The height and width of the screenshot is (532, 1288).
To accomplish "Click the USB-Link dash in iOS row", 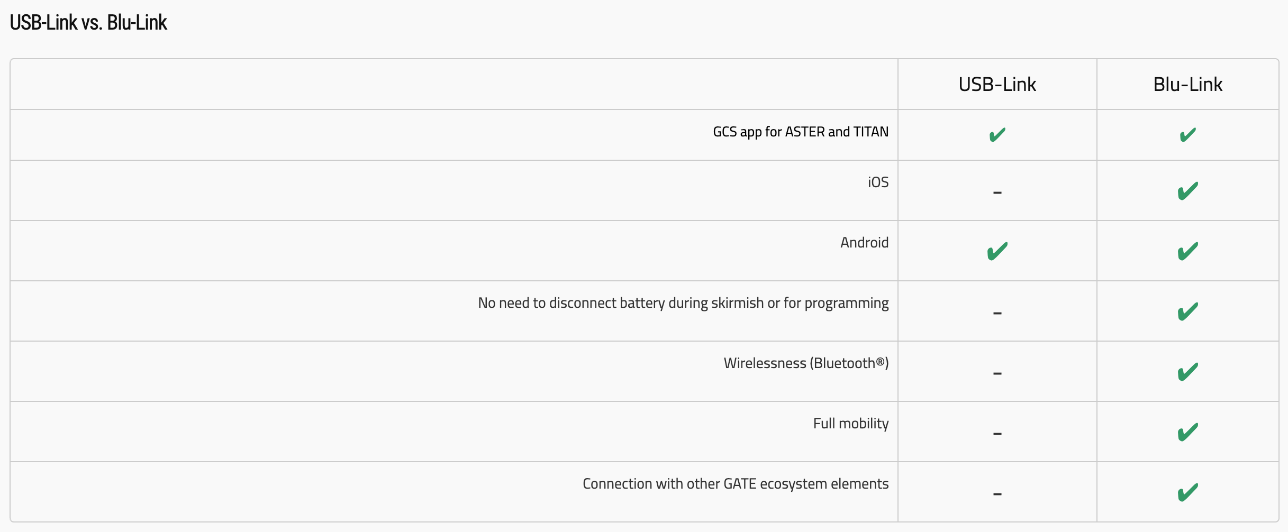I will point(997,192).
